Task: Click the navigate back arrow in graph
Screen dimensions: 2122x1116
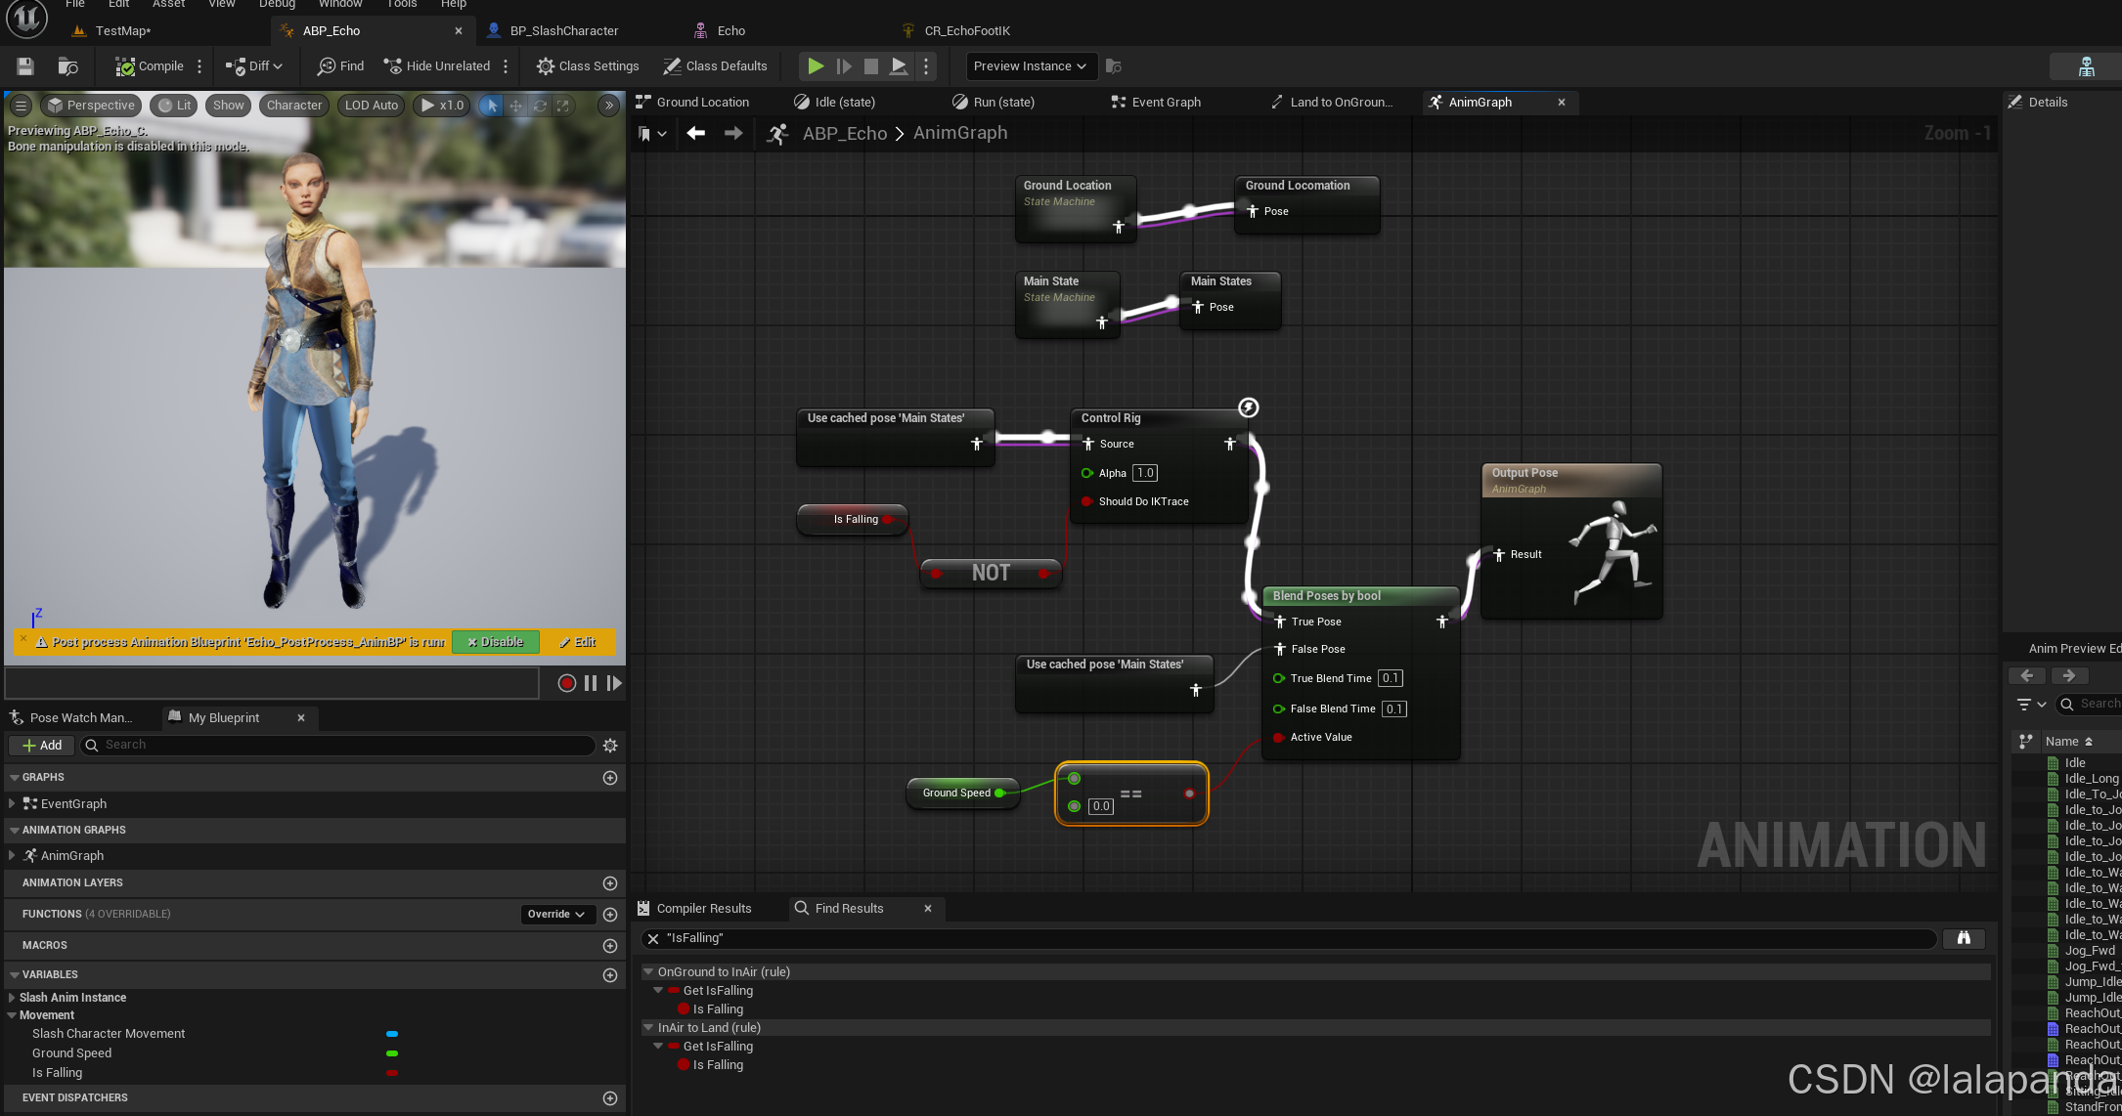Action: click(695, 134)
